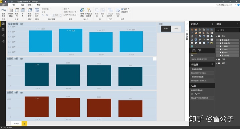Click the Save icon in title bar
The image size is (240, 129).
point(5,2)
